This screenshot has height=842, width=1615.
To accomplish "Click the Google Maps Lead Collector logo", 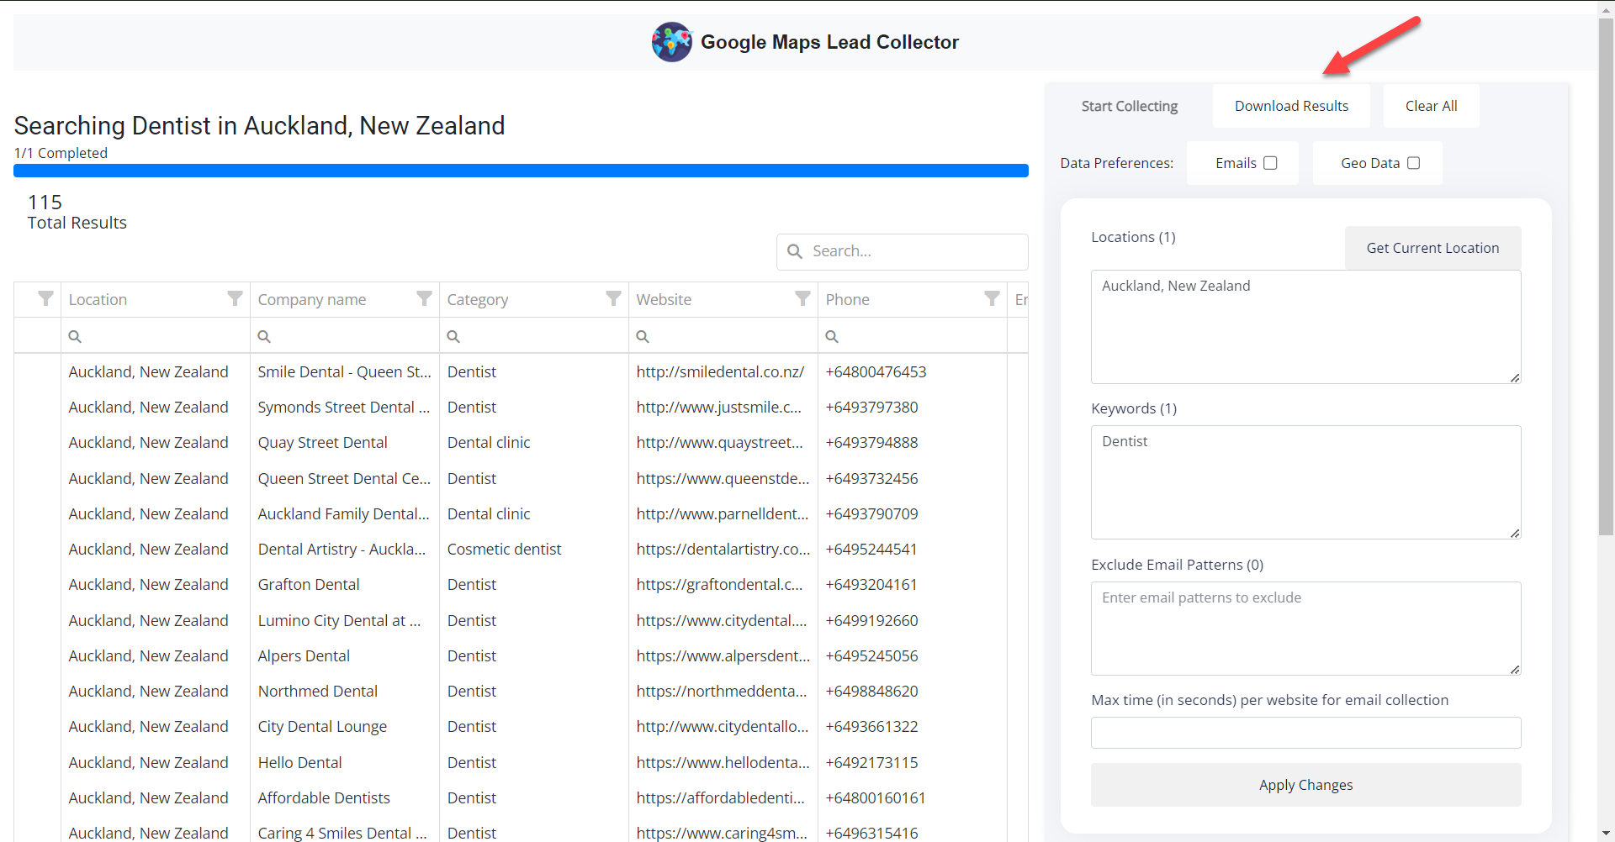I will (671, 42).
